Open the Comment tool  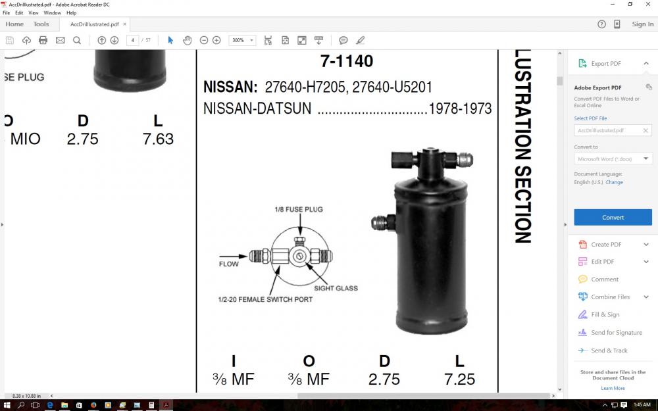tap(605, 279)
